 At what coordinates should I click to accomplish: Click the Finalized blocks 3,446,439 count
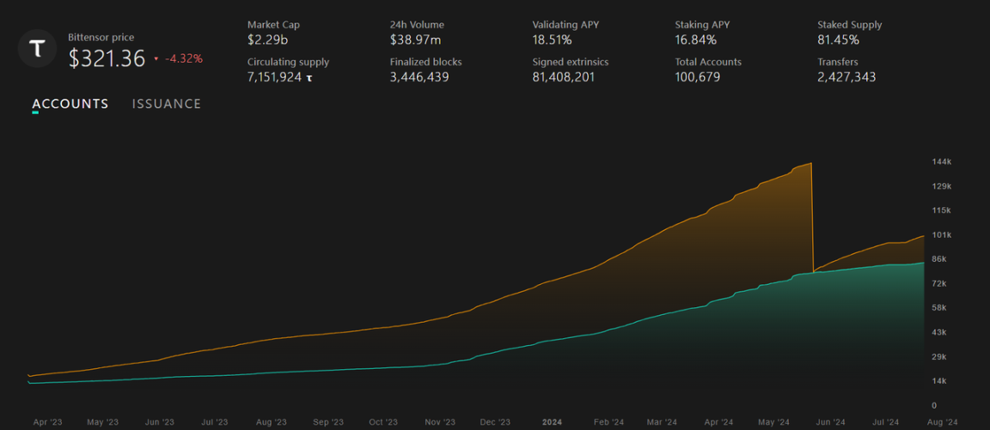[x=419, y=77]
